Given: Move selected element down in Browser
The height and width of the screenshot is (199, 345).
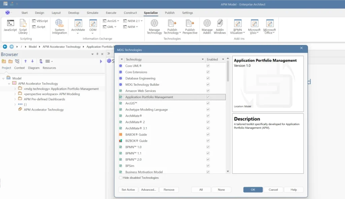Looking at the screenshot, I should (32, 61).
